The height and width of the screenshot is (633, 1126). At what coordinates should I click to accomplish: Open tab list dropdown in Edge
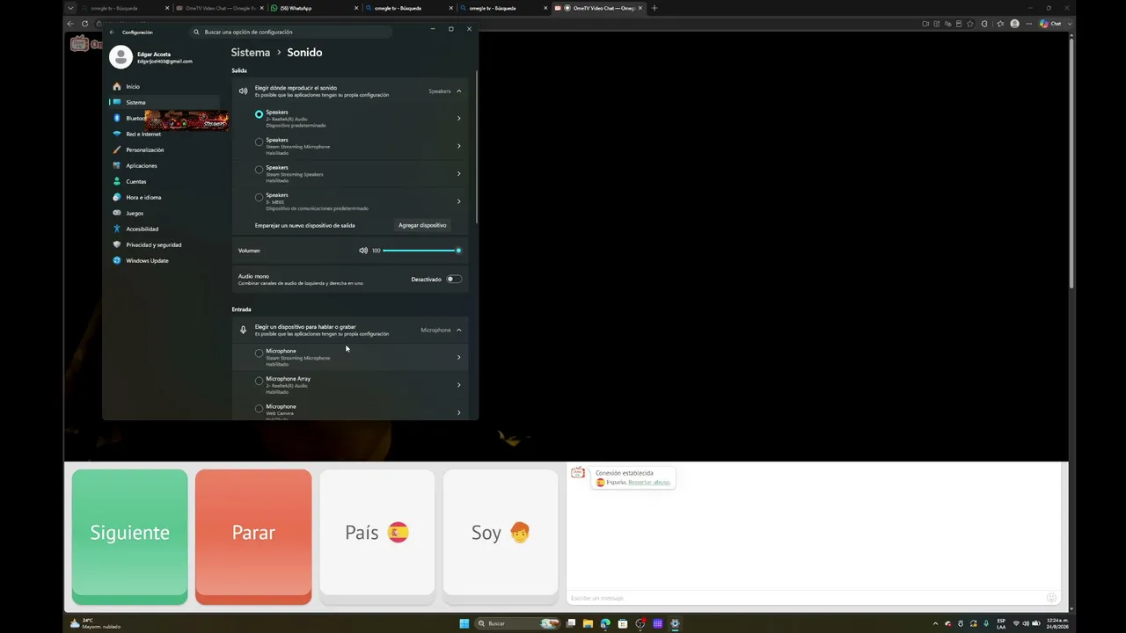(70, 8)
